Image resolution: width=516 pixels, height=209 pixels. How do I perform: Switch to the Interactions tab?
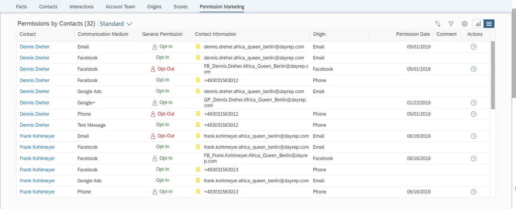click(x=81, y=7)
